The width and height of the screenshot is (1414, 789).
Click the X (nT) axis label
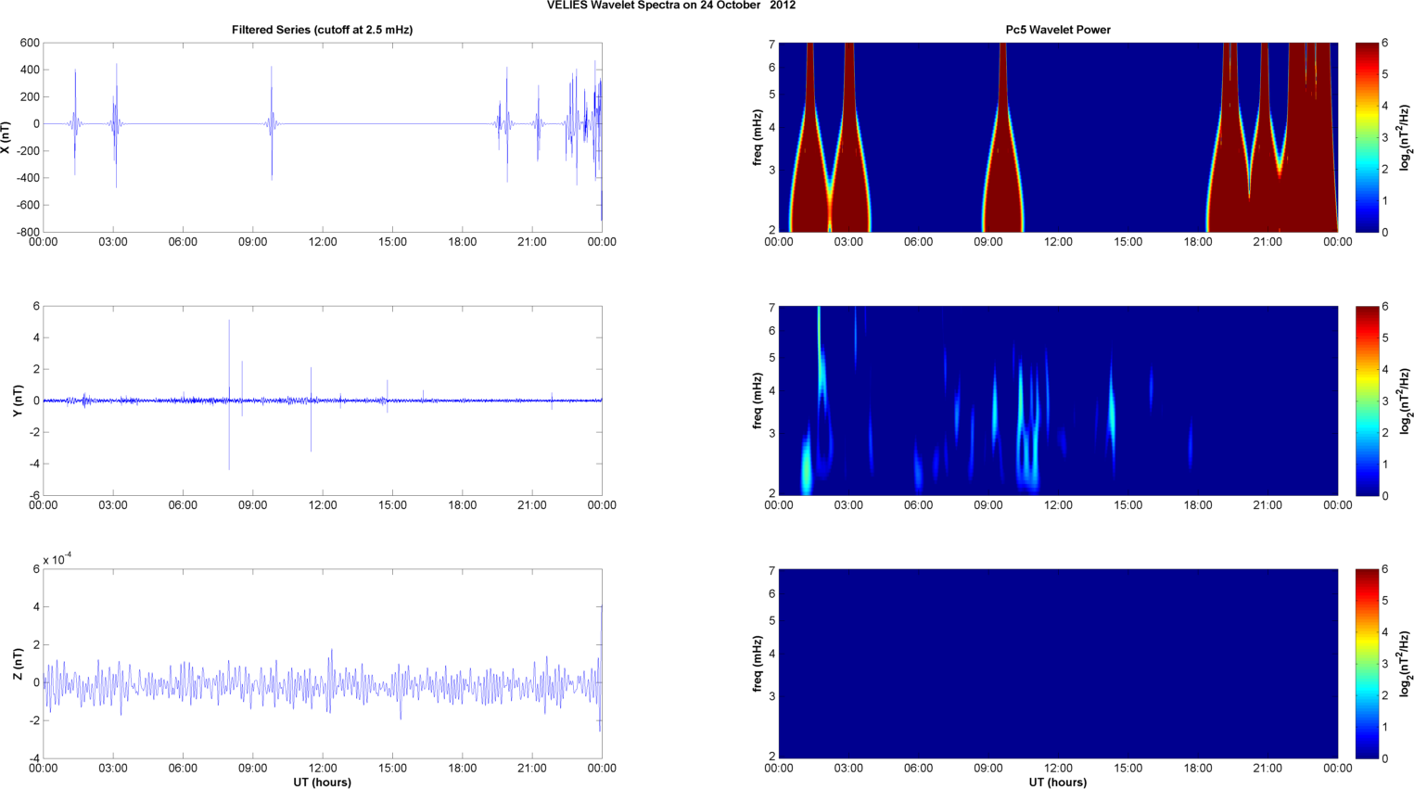7,137
